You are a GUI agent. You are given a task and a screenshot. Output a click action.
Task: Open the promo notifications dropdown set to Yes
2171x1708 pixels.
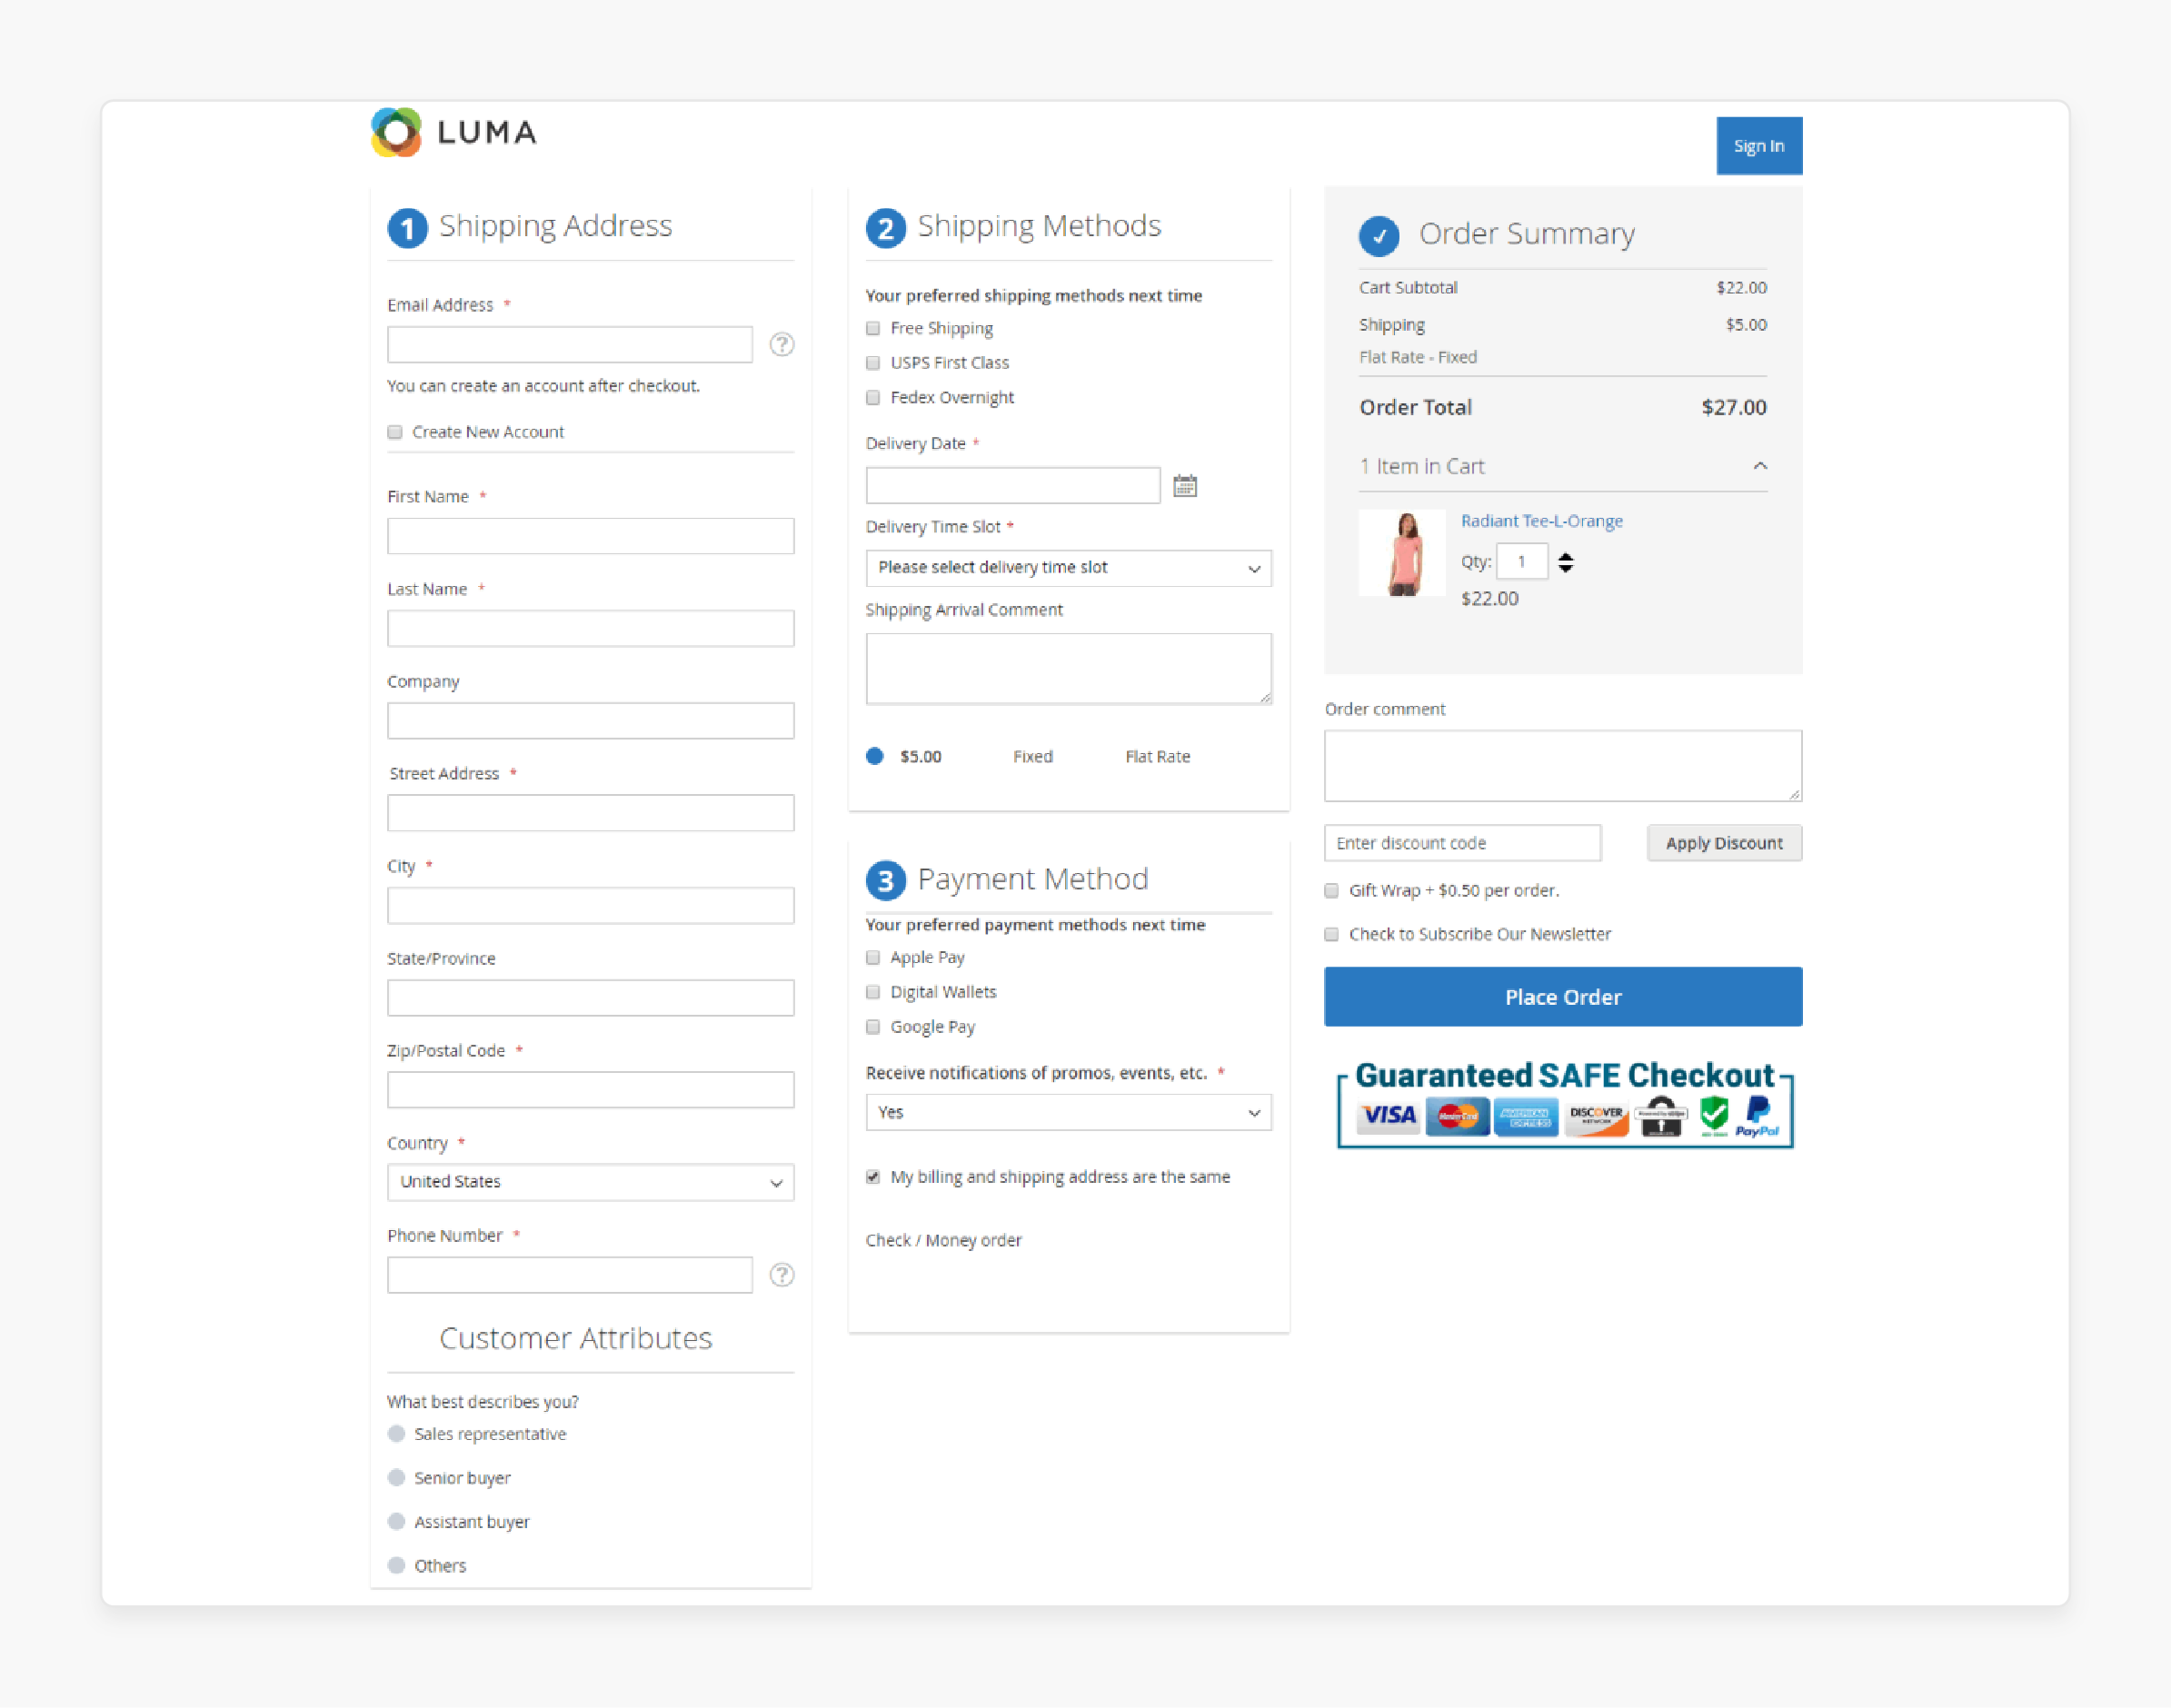[x=1069, y=1113]
